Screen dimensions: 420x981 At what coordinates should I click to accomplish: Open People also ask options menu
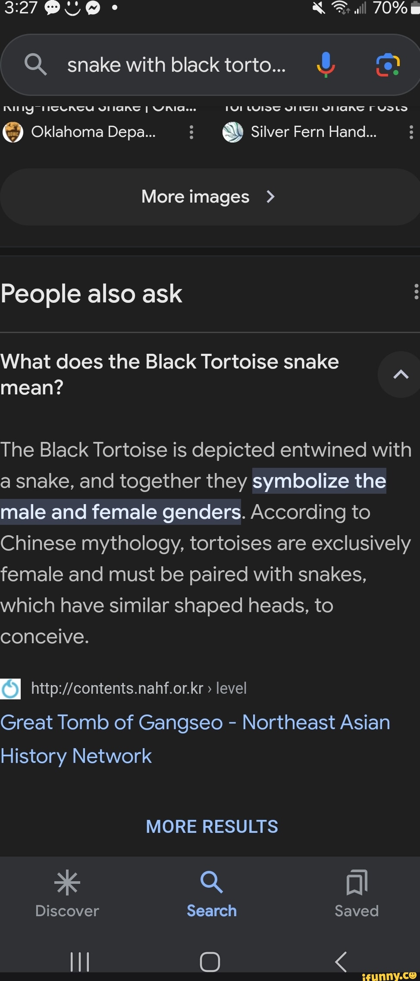pyautogui.click(x=416, y=292)
